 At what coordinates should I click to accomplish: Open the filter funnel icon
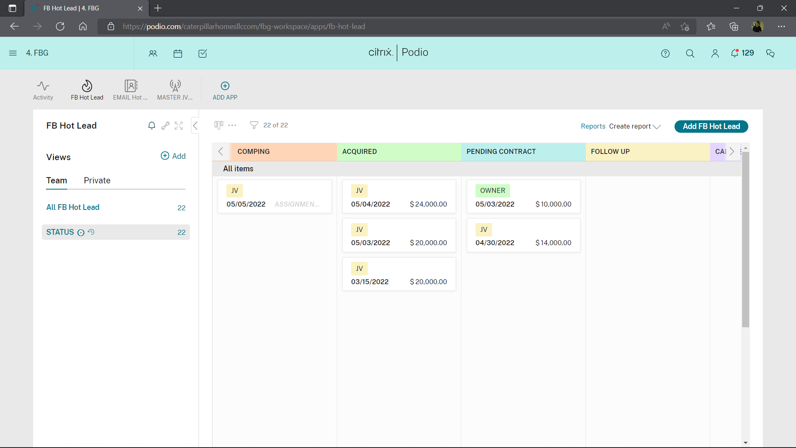pos(254,125)
